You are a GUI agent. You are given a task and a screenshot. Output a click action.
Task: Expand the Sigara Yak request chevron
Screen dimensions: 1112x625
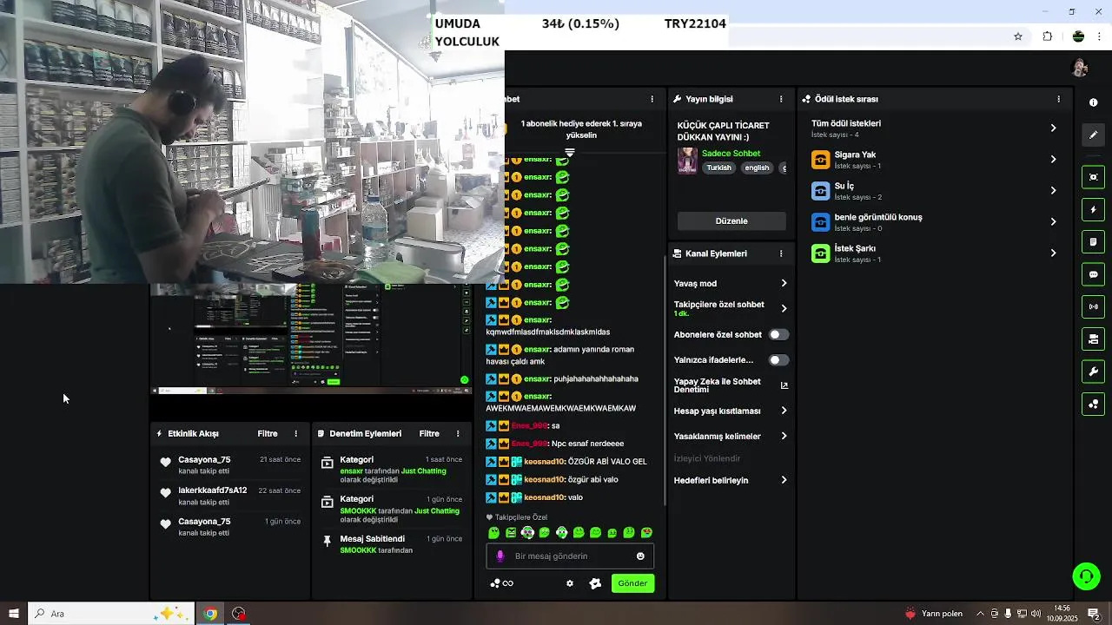[1053, 159]
